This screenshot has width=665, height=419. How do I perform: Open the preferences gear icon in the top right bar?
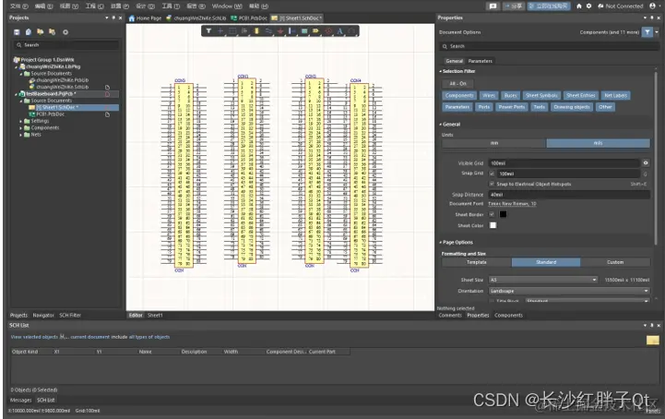[588, 6]
